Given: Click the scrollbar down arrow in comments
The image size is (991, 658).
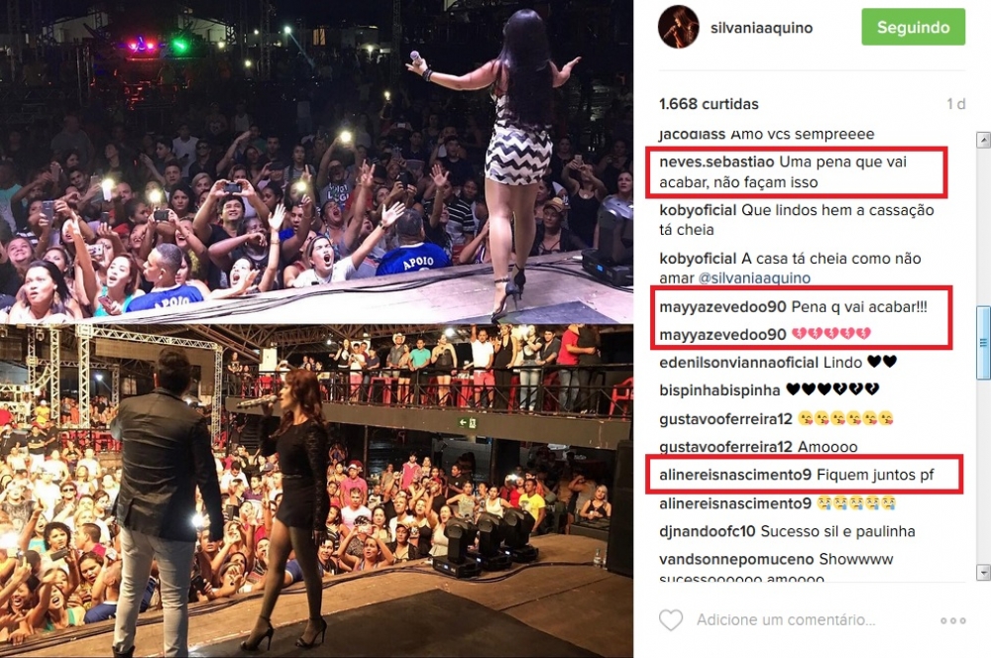Looking at the screenshot, I should tap(983, 573).
